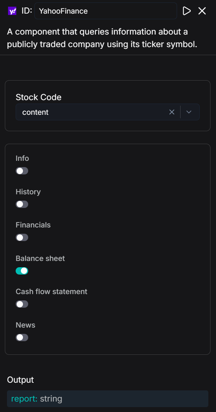Enable the Financials toggle switch

(x=22, y=238)
